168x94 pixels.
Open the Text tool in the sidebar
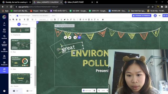4,24
